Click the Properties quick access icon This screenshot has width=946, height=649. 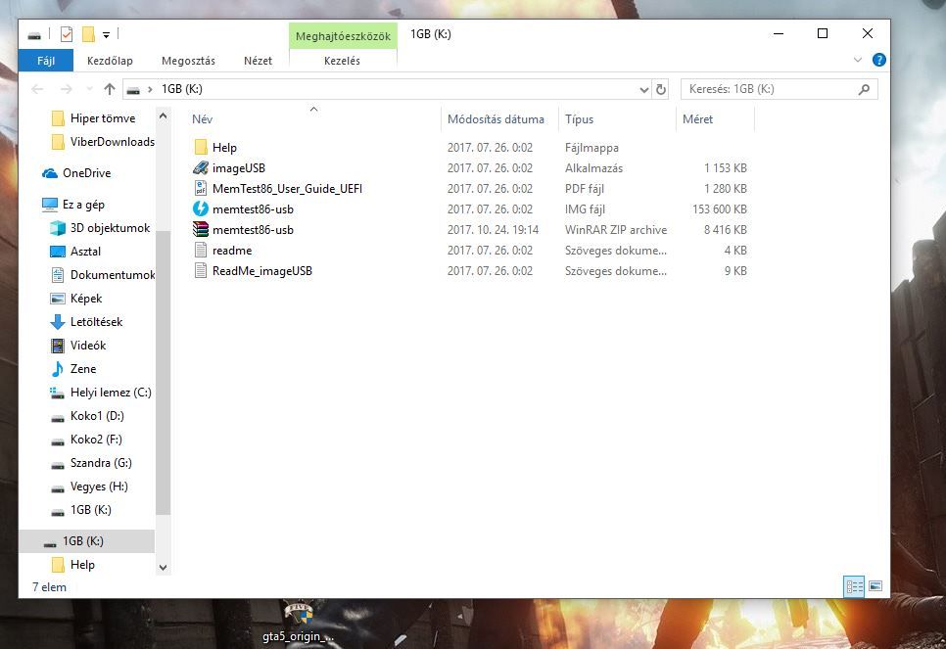pos(67,34)
